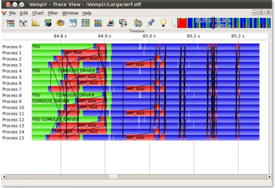
Task: Select the Process 12 row label
Action: tap(14, 120)
